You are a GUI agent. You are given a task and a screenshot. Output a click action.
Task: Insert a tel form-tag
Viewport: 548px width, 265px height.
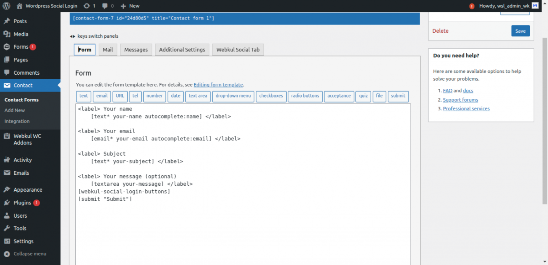click(135, 96)
